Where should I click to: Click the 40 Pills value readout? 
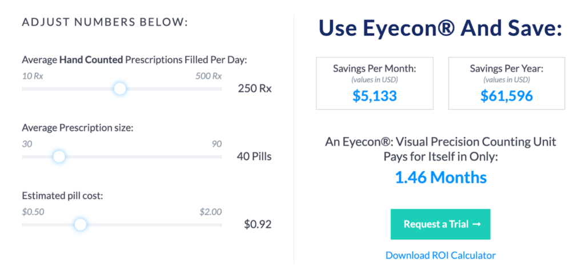coord(254,157)
